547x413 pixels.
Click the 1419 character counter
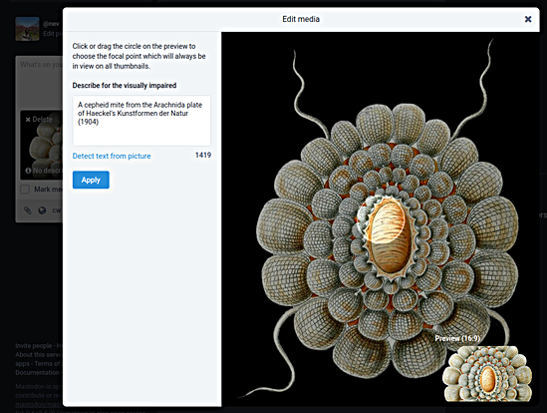tap(203, 156)
